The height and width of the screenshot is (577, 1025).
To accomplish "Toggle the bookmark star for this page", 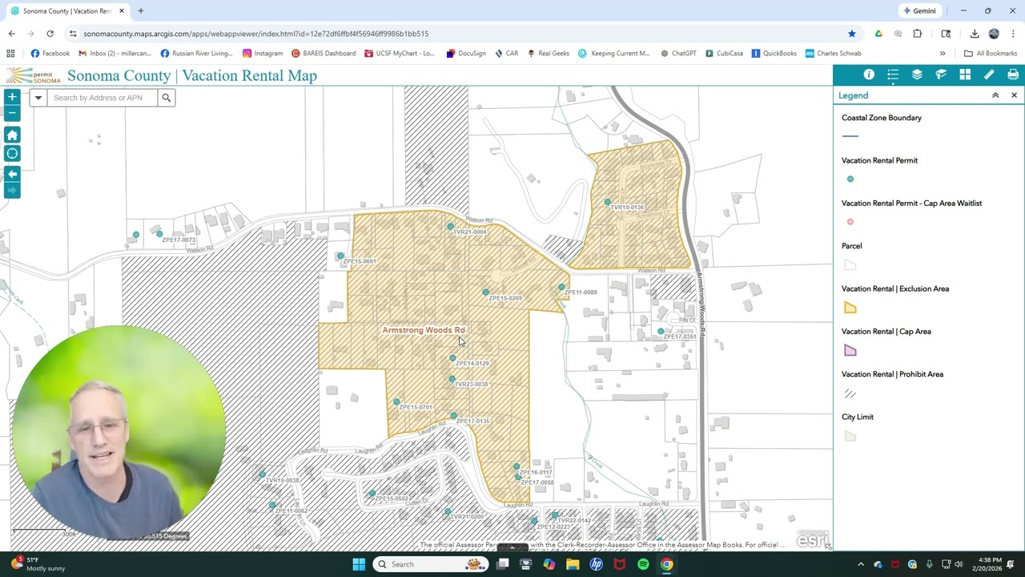I will pos(851,34).
